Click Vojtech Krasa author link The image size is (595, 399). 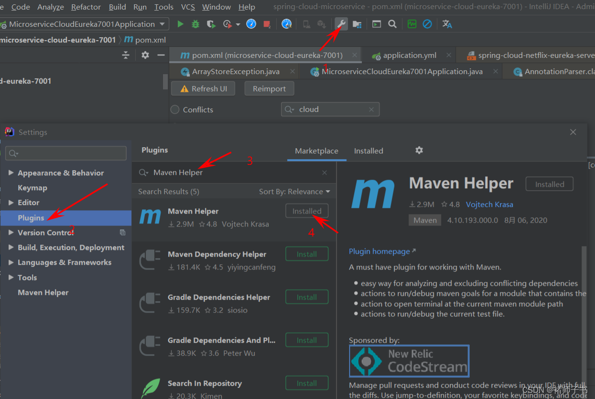[x=489, y=205]
